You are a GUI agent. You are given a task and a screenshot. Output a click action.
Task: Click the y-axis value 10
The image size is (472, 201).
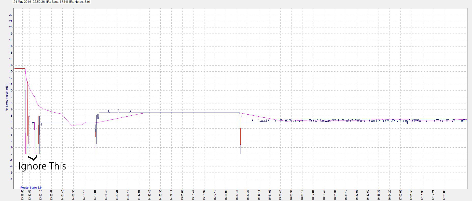click(x=11, y=90)
